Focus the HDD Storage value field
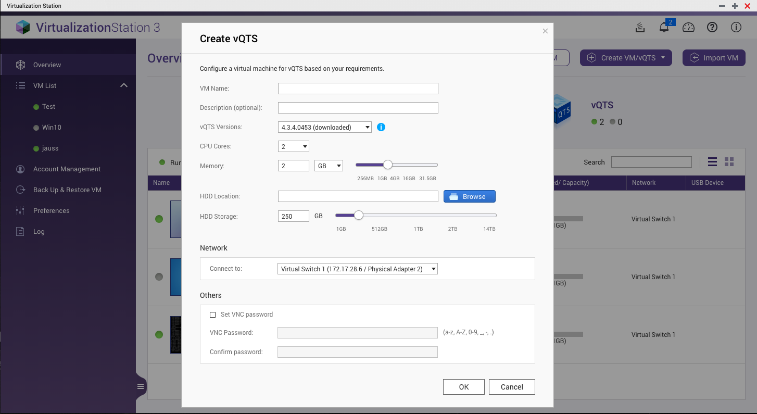Viewport: 757px width, 414px height. coord(294,216)
